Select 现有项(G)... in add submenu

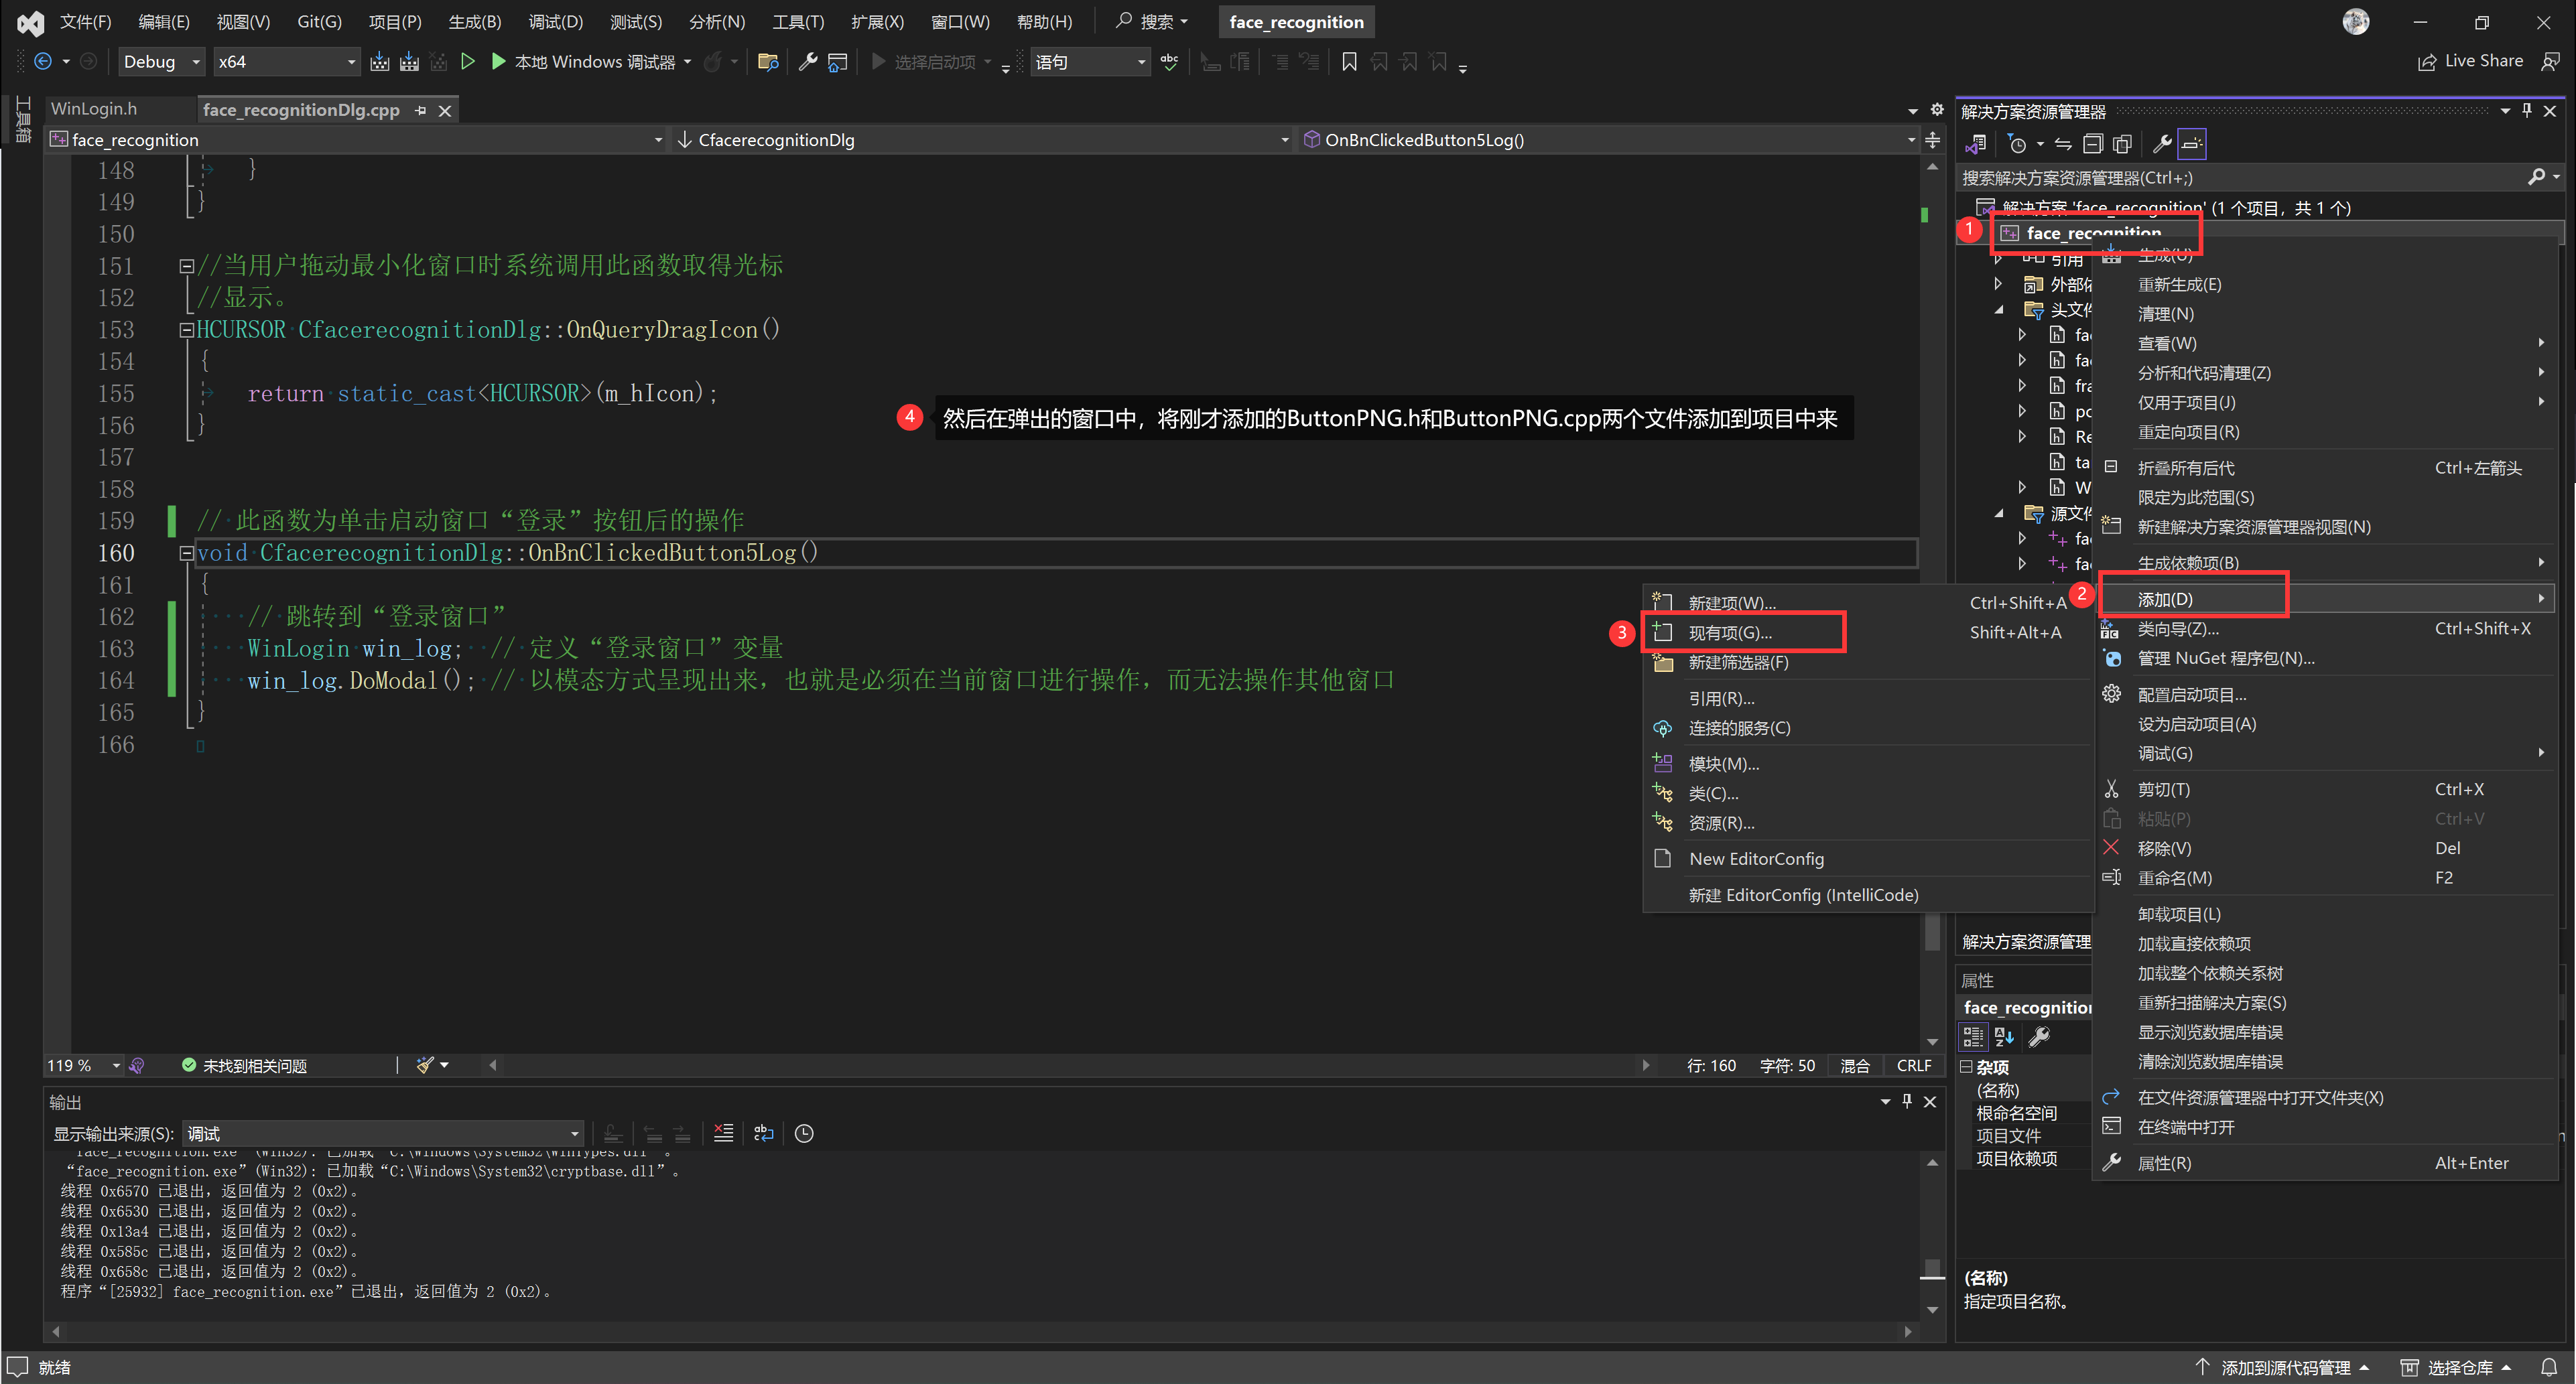click(1729, 633)
